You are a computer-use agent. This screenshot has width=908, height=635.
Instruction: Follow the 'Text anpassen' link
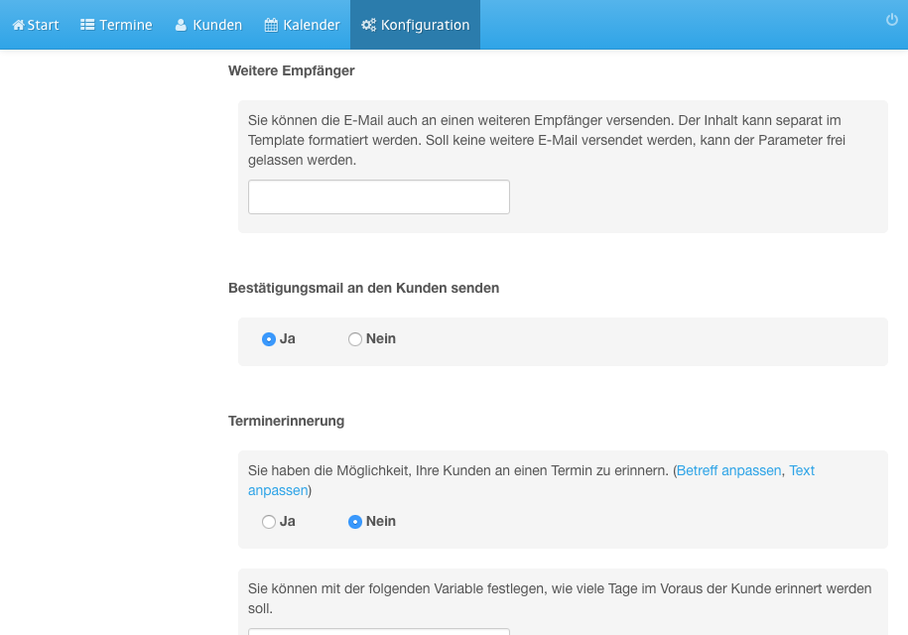pos(802,470)
